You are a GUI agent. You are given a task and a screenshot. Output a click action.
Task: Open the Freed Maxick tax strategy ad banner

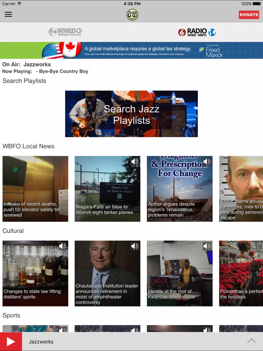point(131,50)
